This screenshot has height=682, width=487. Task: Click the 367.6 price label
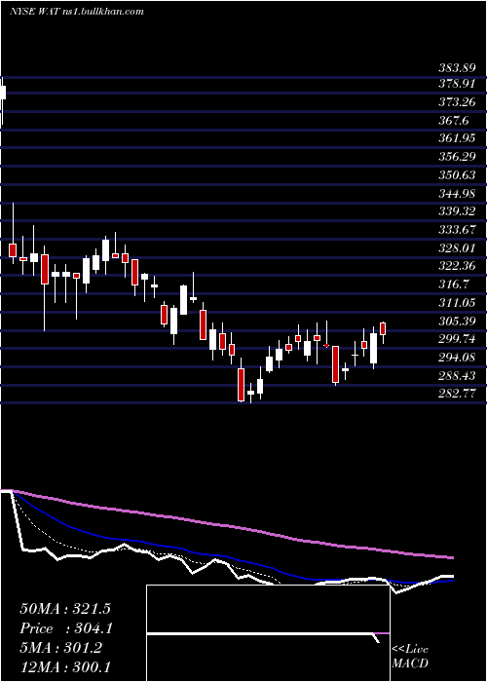pyautogui.click(x=454, y=120)
